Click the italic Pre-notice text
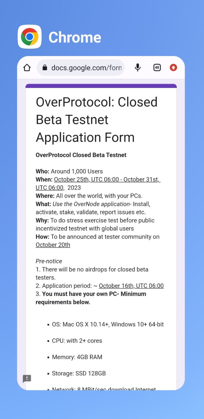The image size is (204, 419). (49, 261)
